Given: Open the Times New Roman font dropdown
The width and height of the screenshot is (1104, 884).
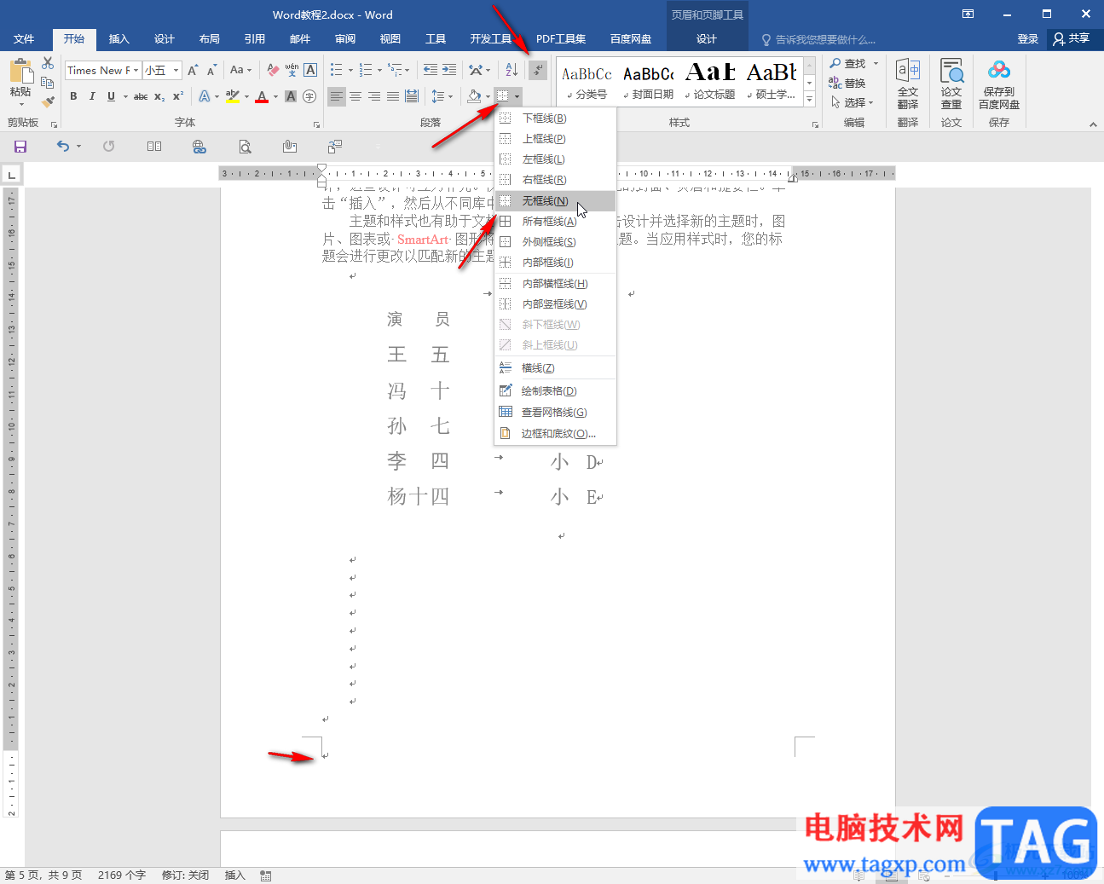Looking at the screenshot, I should coord(136,70).
